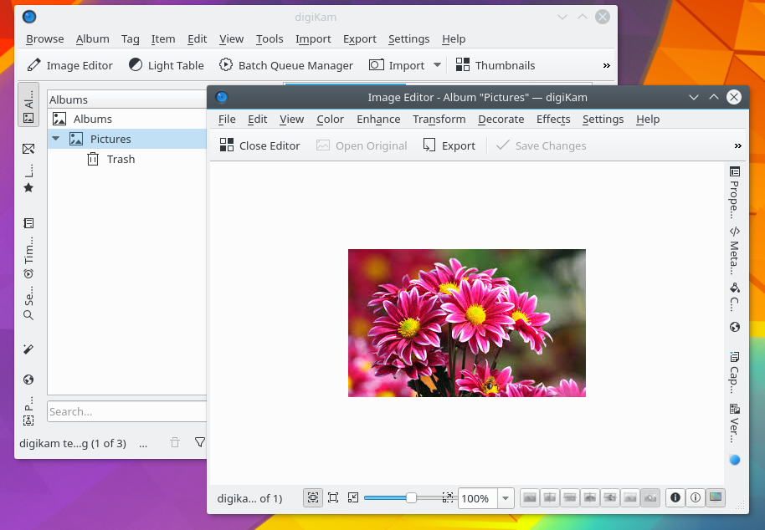Launch the Batch Queue Manager

(286, 65)
